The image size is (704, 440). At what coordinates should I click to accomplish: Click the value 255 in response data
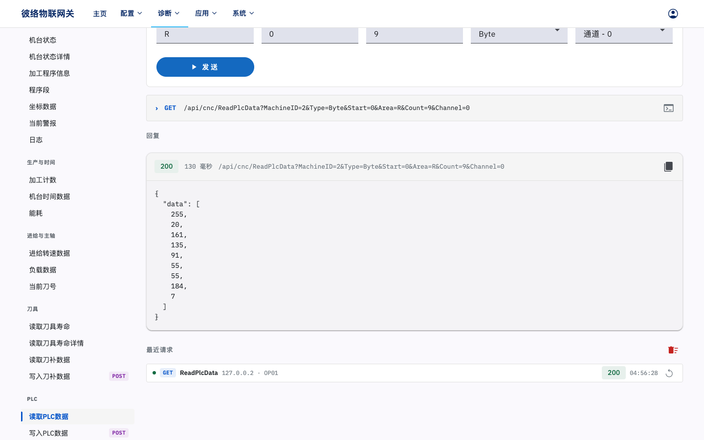click(177, 215)
